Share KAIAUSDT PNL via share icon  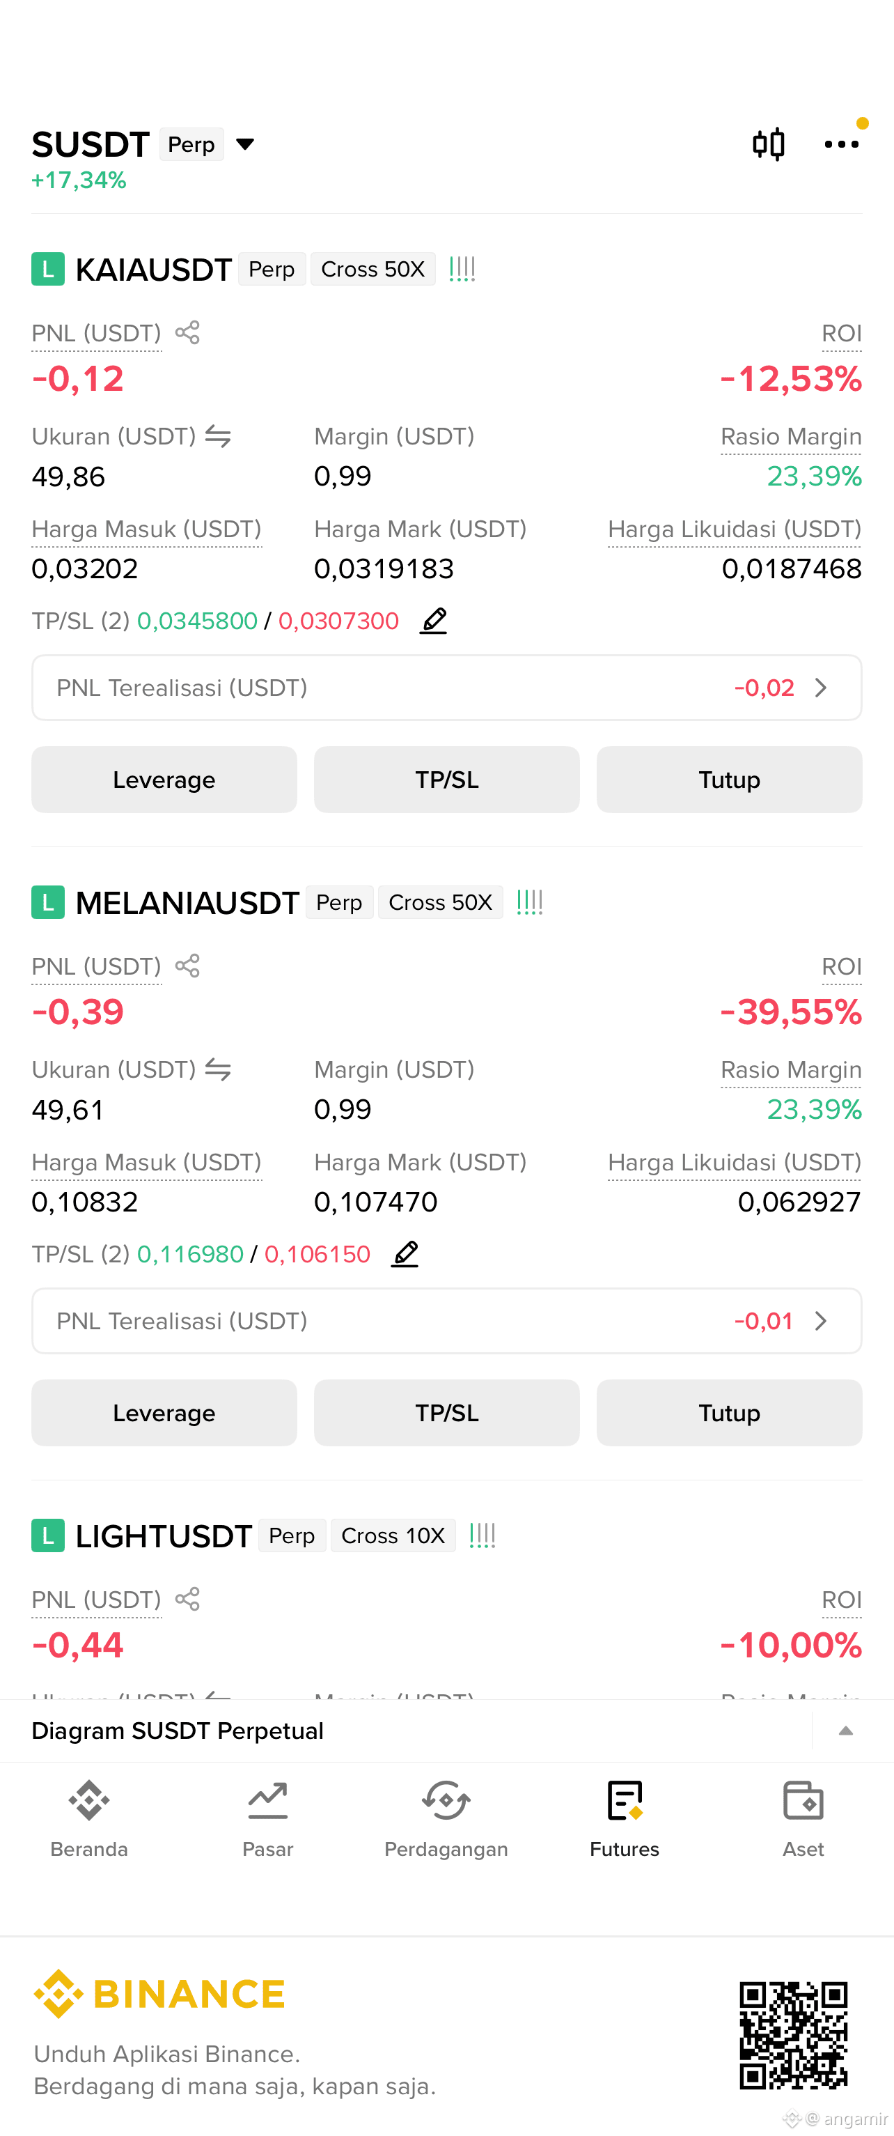tap(187, 332)
